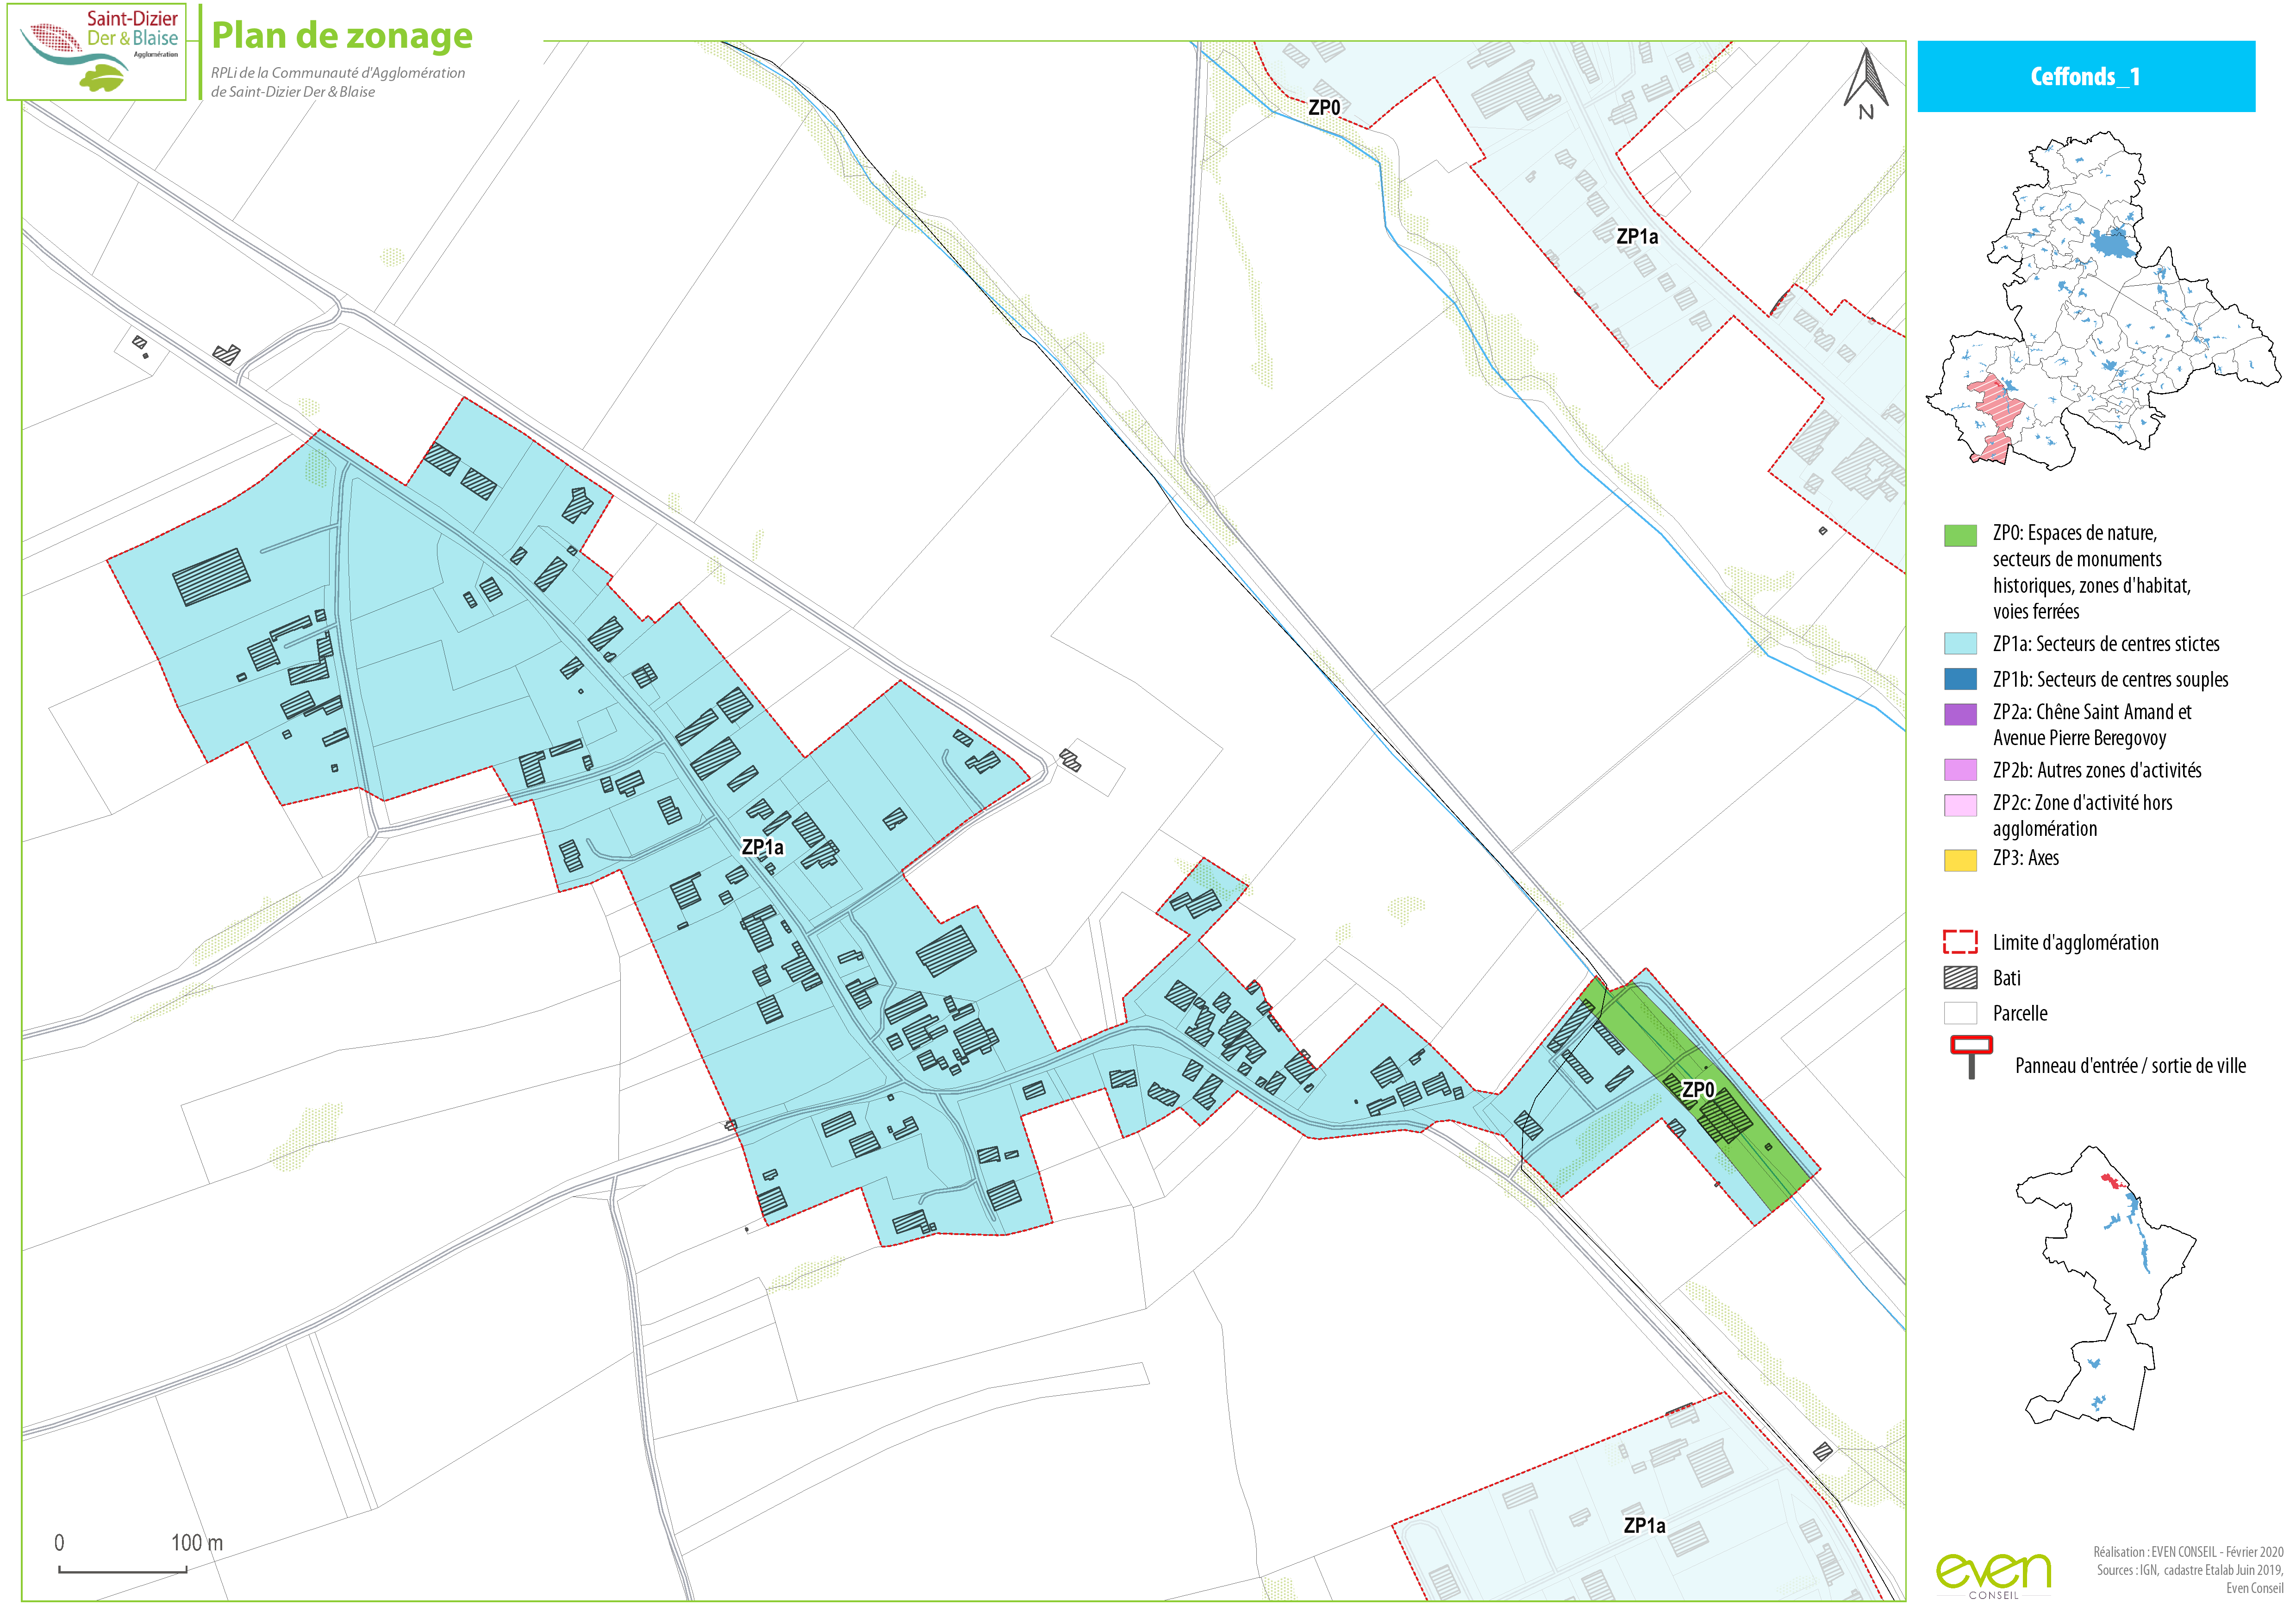The width and height of the screenshot is (2296, 1624).
Task: Click the ZP1a label in the village centre
Action: (x=763, y=847)
